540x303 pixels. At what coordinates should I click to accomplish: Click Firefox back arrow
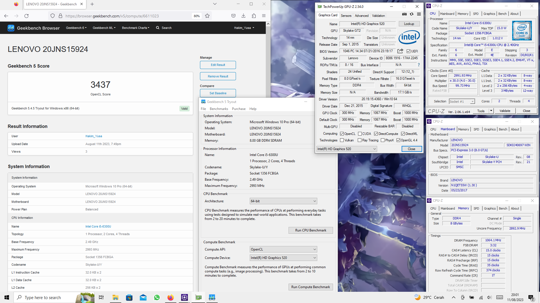(x=6, y=16)
